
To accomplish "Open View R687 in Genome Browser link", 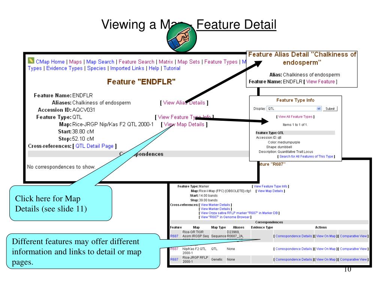I will coord(225,217).
